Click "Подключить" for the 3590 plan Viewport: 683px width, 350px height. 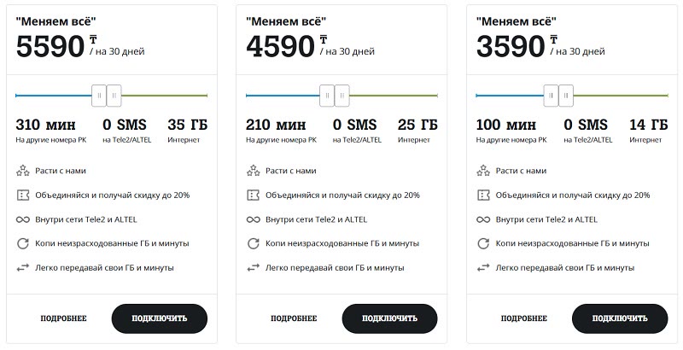620,318
